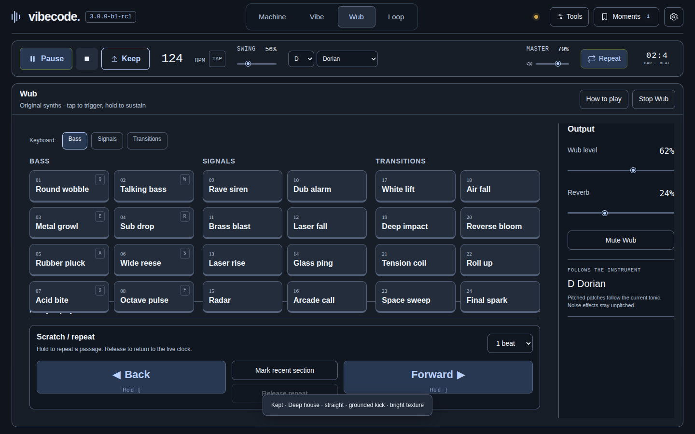The image size is (695, 434).
Task: Trigger the Rubber pluck pad
Action: (69, 260)
